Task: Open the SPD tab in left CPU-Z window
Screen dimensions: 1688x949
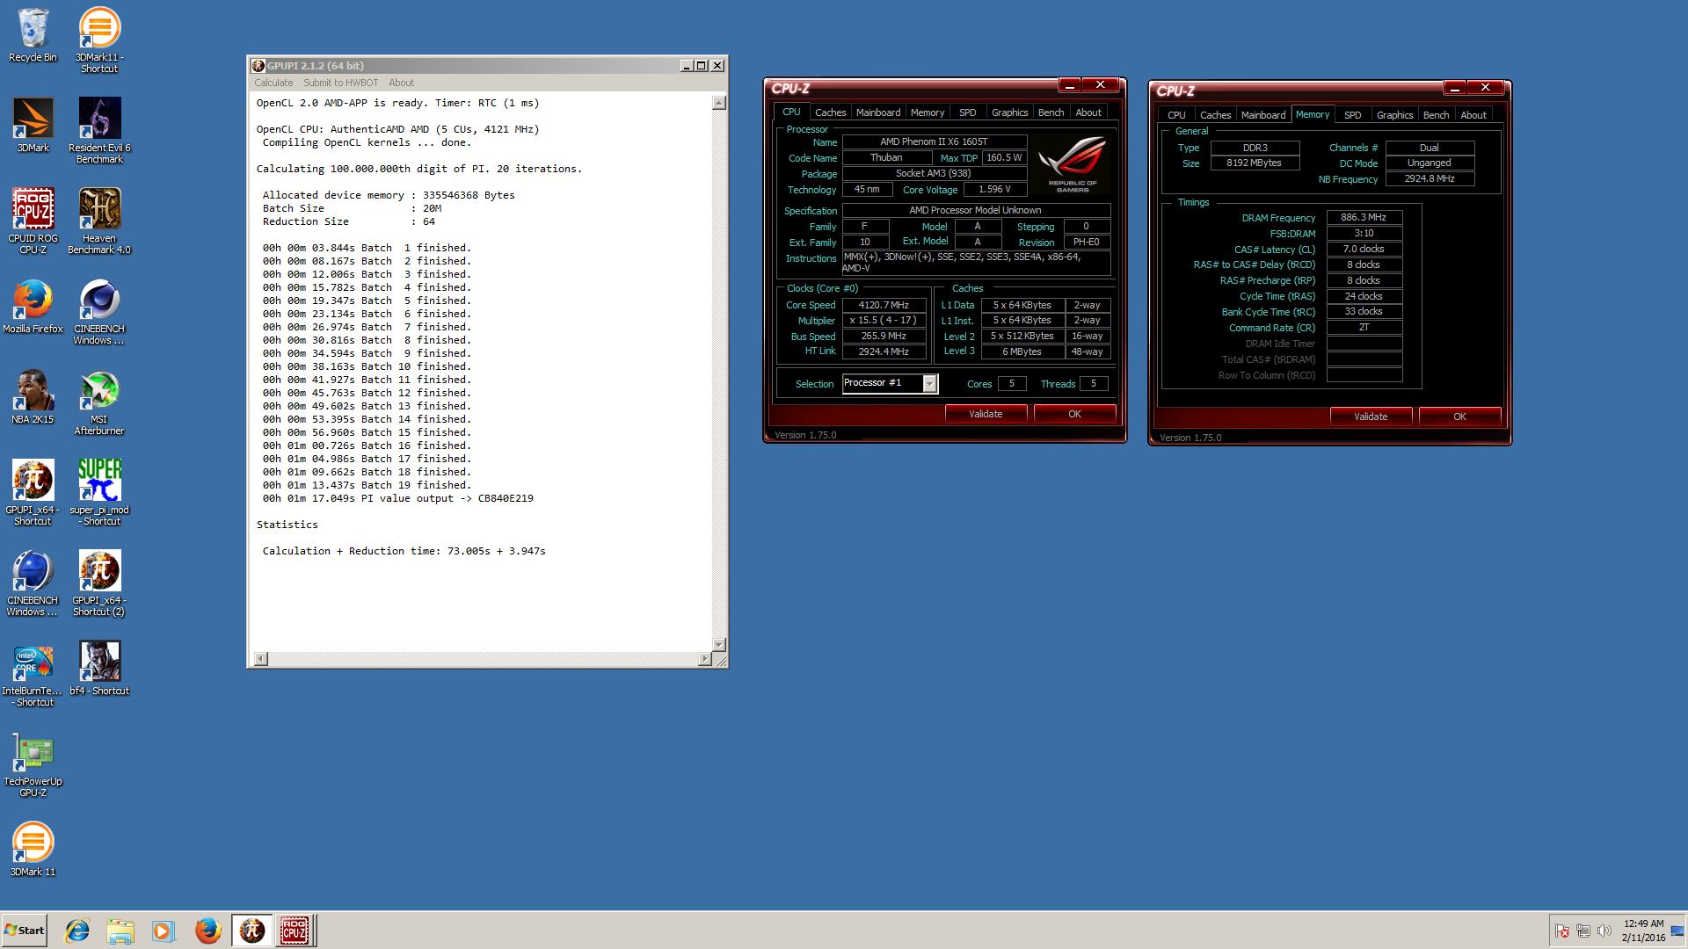Action: click(x=968, y=112)
